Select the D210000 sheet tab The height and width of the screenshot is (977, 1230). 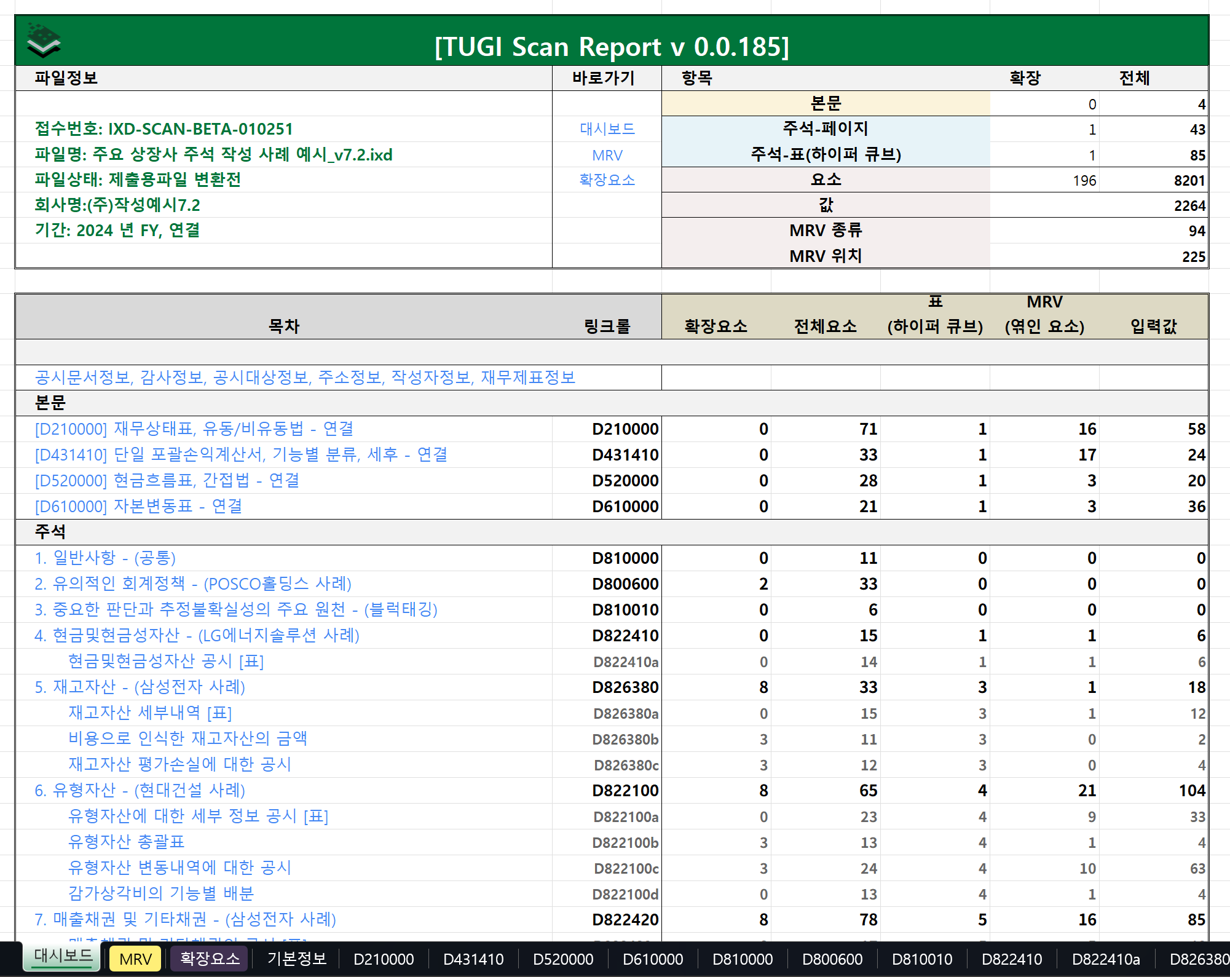[384, 959]
